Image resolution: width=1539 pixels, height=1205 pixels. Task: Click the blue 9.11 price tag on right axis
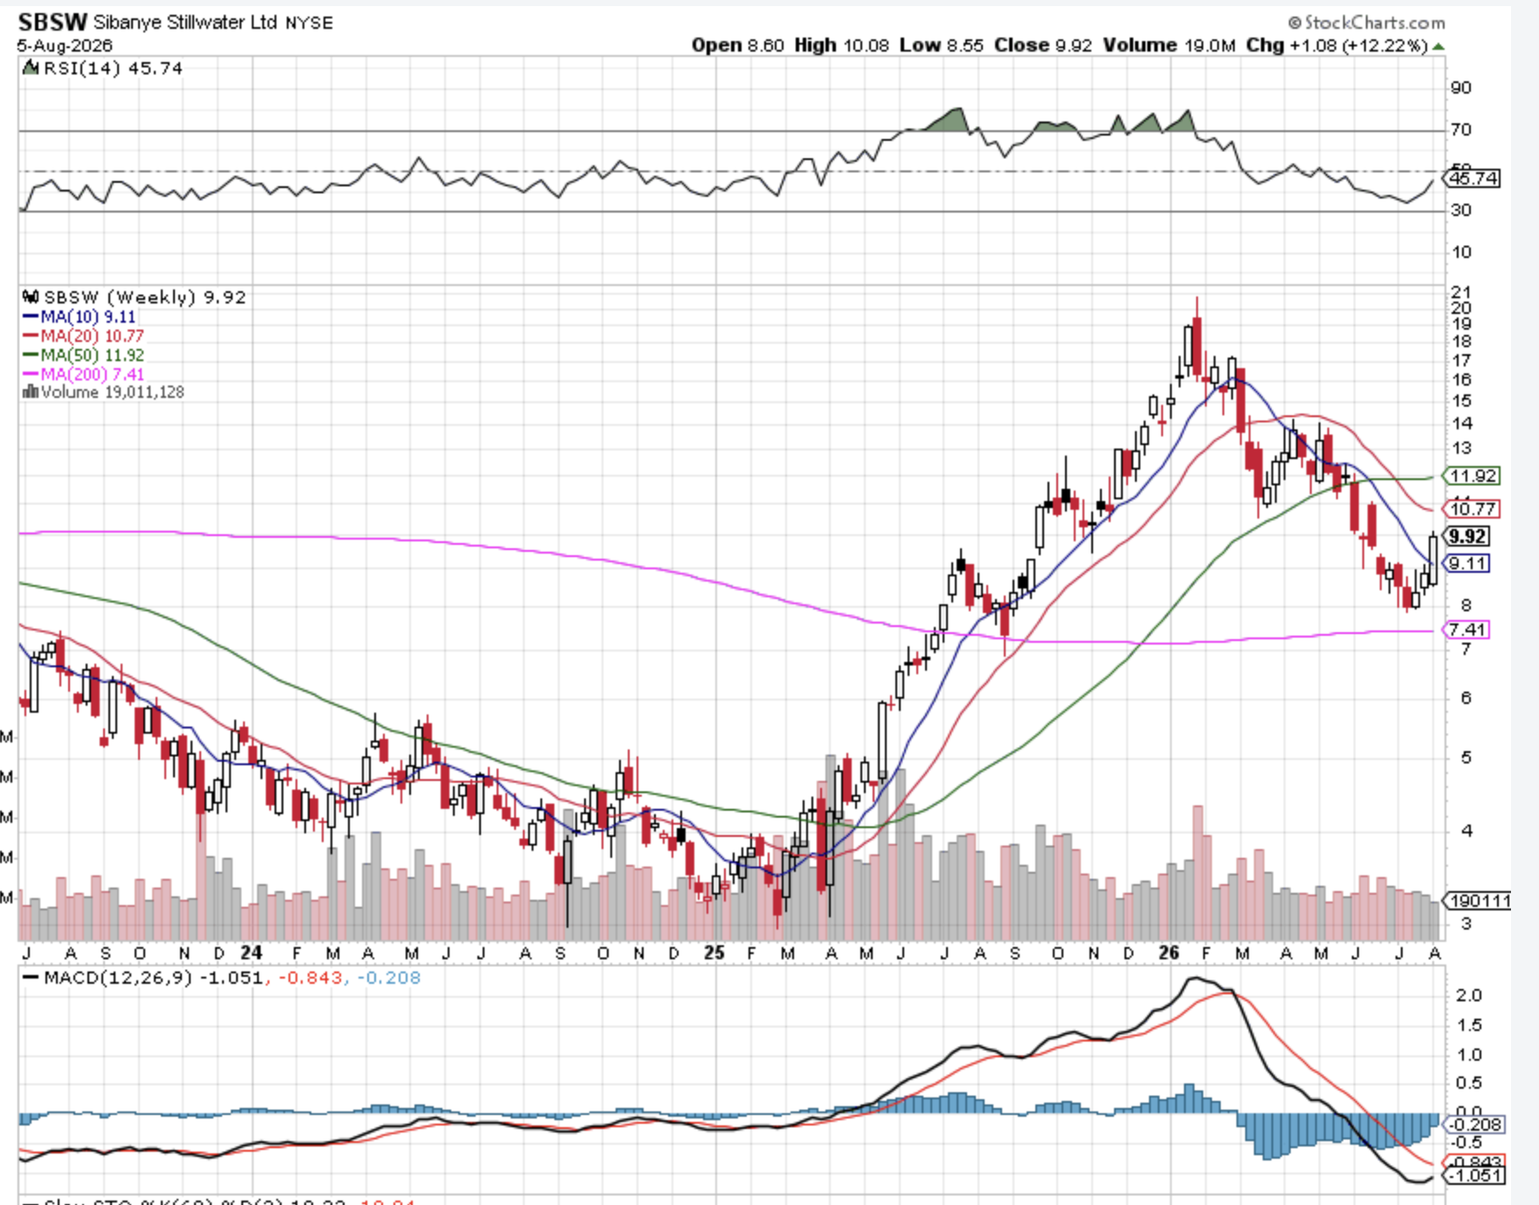1468,564
